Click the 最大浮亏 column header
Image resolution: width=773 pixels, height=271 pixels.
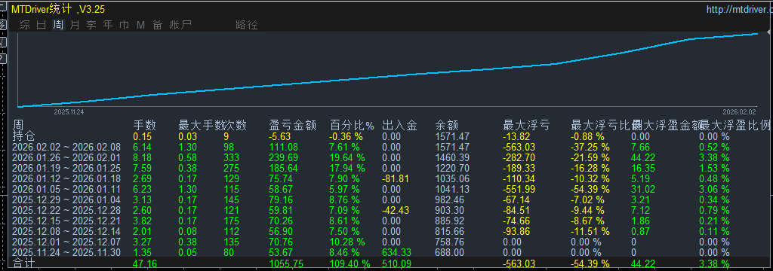pos(526,125)
